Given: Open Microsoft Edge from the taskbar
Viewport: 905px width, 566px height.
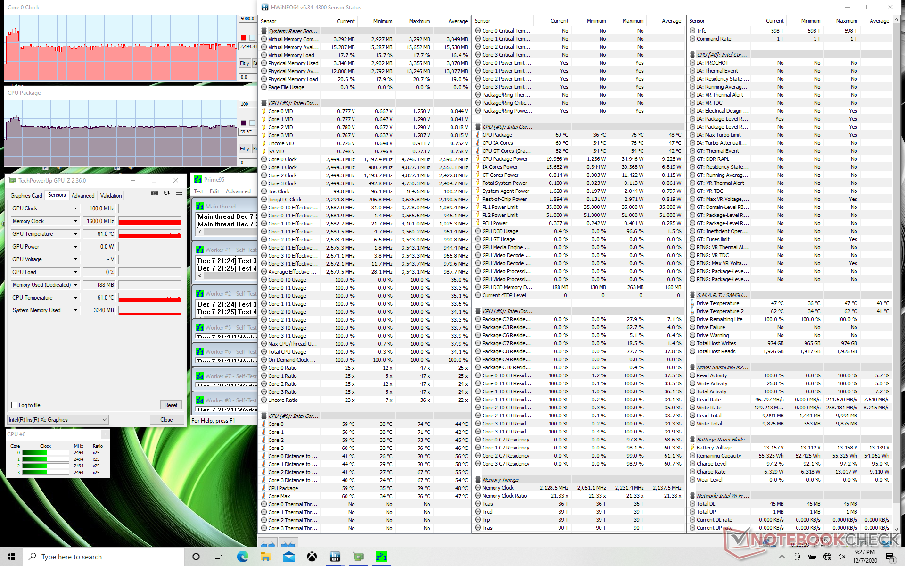Looking at the screenshot, I should pos(242,557).
